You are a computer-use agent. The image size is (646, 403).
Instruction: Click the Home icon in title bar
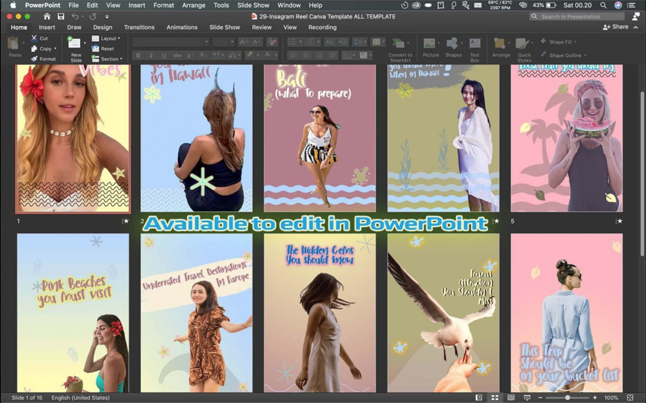click(x=47, y=17)
